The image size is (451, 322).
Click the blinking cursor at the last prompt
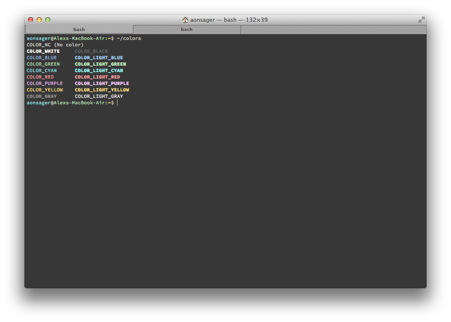point(117,103)
